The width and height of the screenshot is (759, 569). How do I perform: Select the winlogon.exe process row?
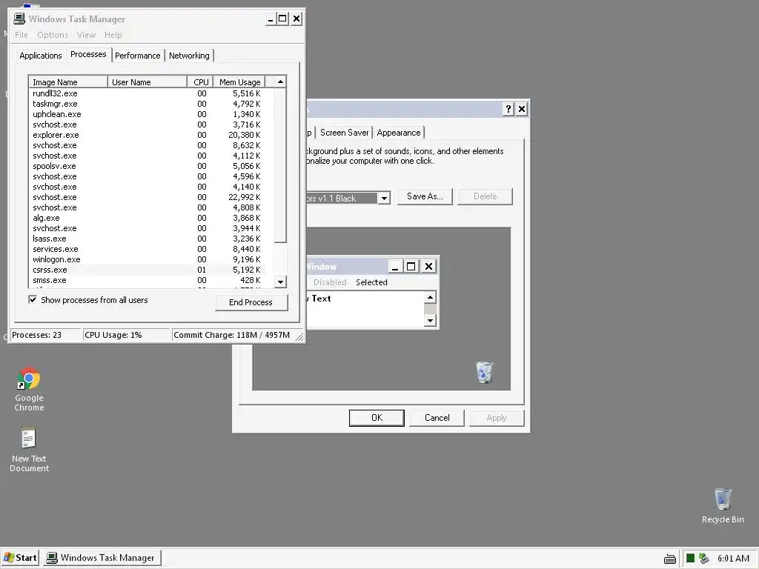[148, 259]
